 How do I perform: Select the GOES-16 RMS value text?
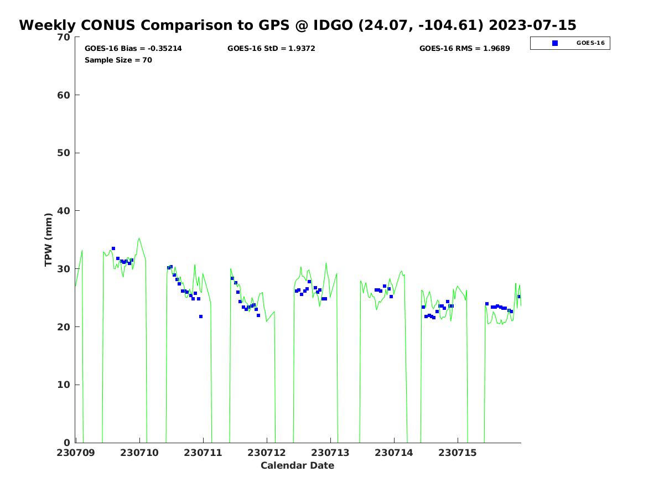[x=464, y=49]
